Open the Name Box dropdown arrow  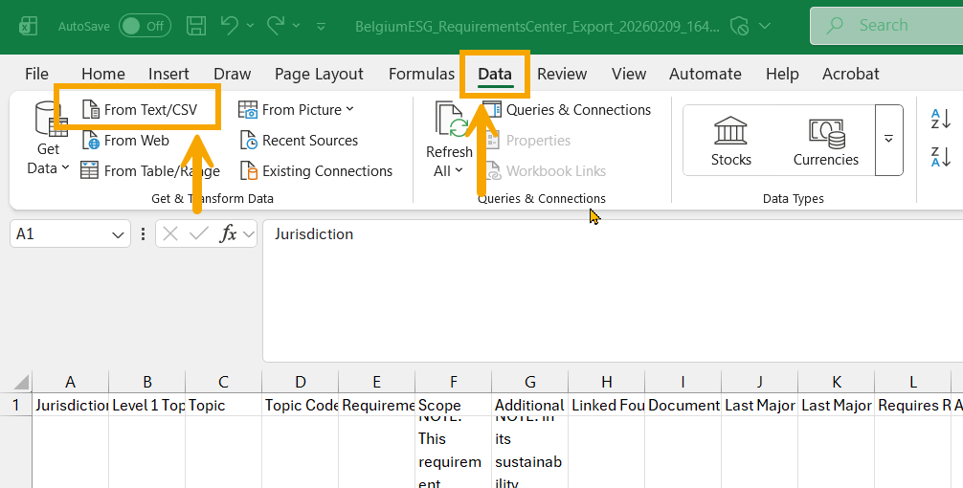[118, 234]
